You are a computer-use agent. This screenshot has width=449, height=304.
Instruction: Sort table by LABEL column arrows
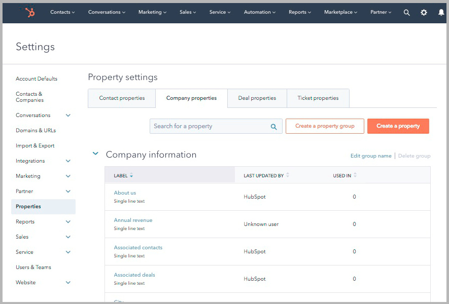(x=131, y=175)
